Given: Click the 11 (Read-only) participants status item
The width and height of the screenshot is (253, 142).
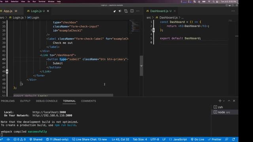Looking at the screenshot, I should click(x=57, y=139).
